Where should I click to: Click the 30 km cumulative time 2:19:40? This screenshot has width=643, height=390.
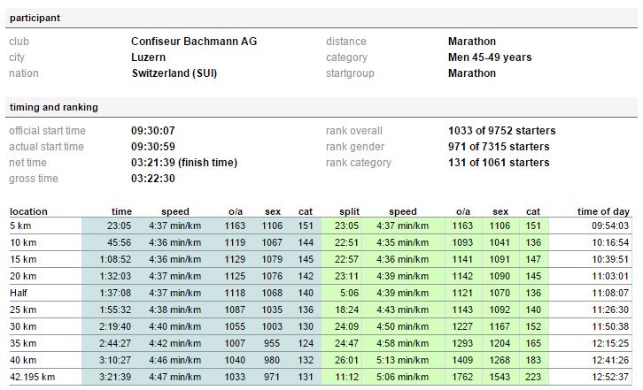[115, 326]
